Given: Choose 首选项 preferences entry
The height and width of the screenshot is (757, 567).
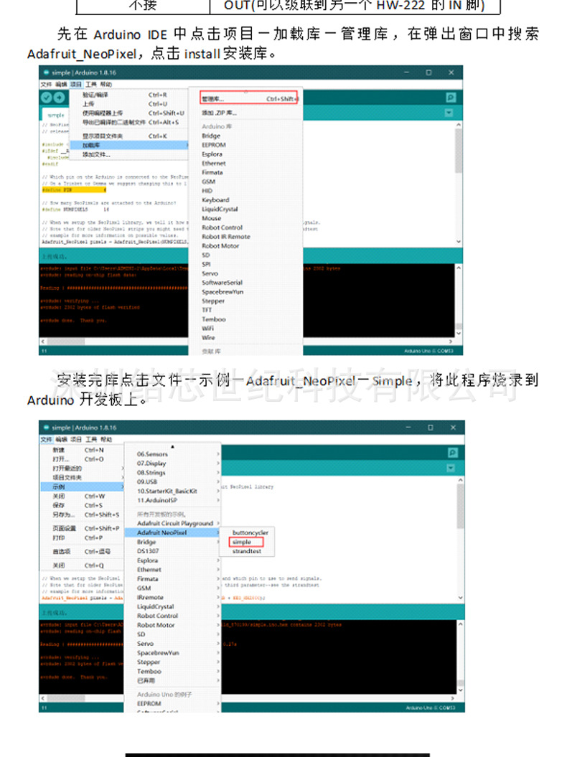Looking at the screenshot, I should [82, 551].
